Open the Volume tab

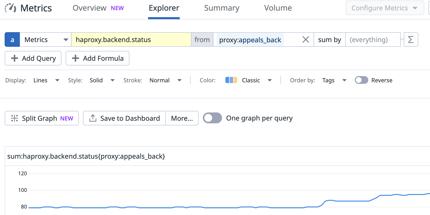click(278, 8)
